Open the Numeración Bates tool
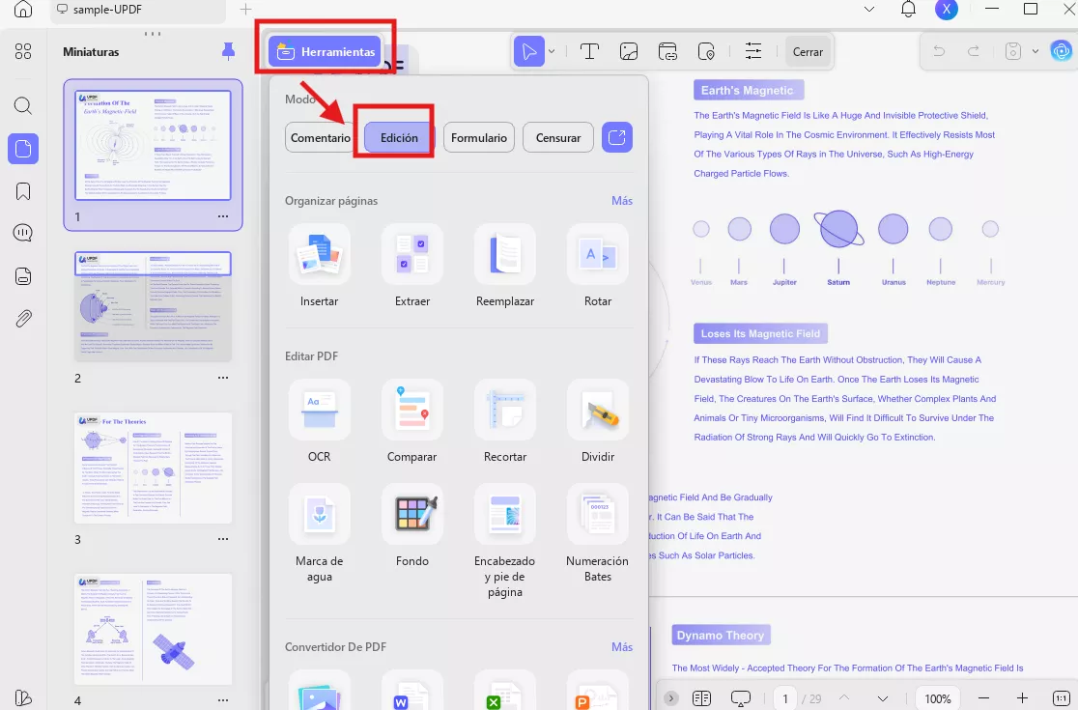1078x710 pixels. (x=597, y=514)
